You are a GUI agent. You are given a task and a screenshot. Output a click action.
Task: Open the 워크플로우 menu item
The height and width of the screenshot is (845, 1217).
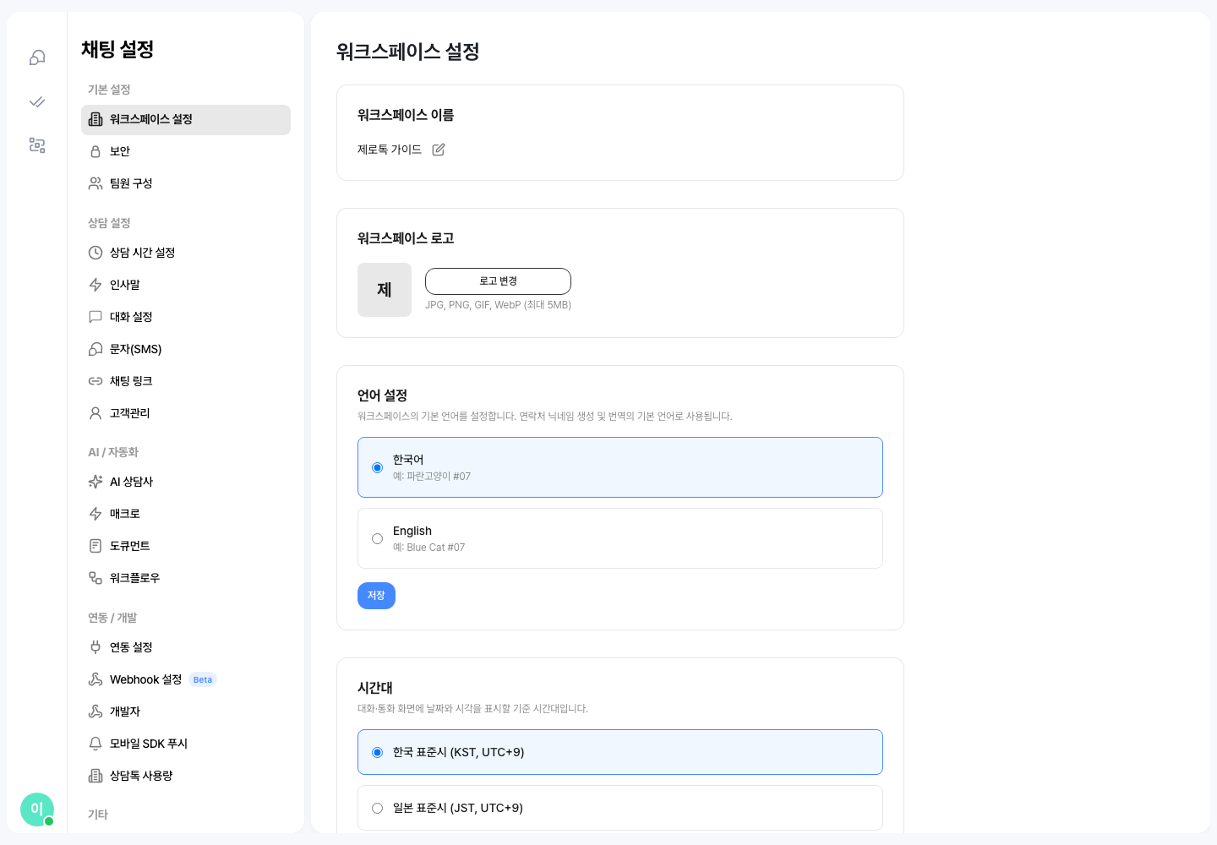coord(186,578)
